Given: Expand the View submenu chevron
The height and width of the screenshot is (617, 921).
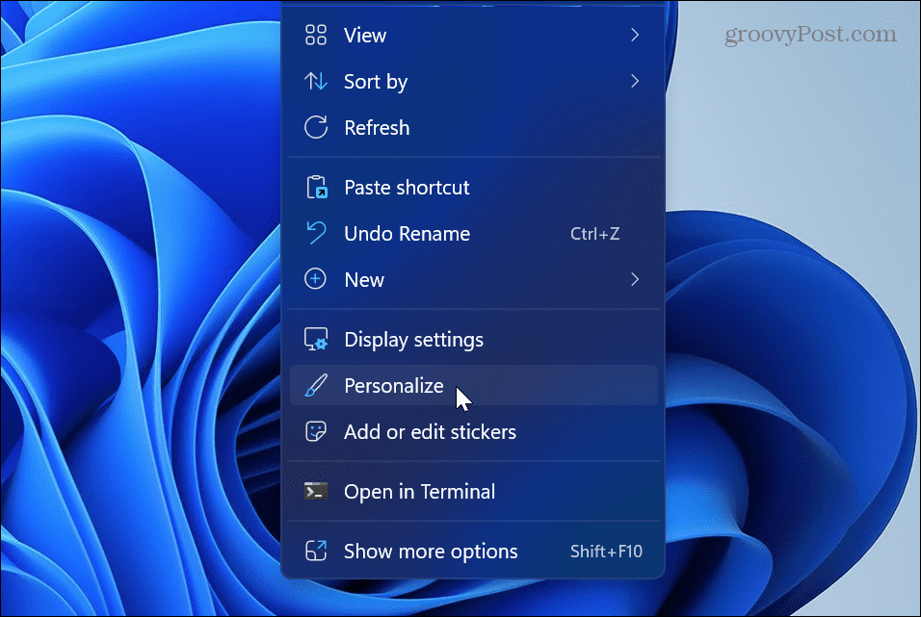Looking at the screenshot, I should coord(635,35).
